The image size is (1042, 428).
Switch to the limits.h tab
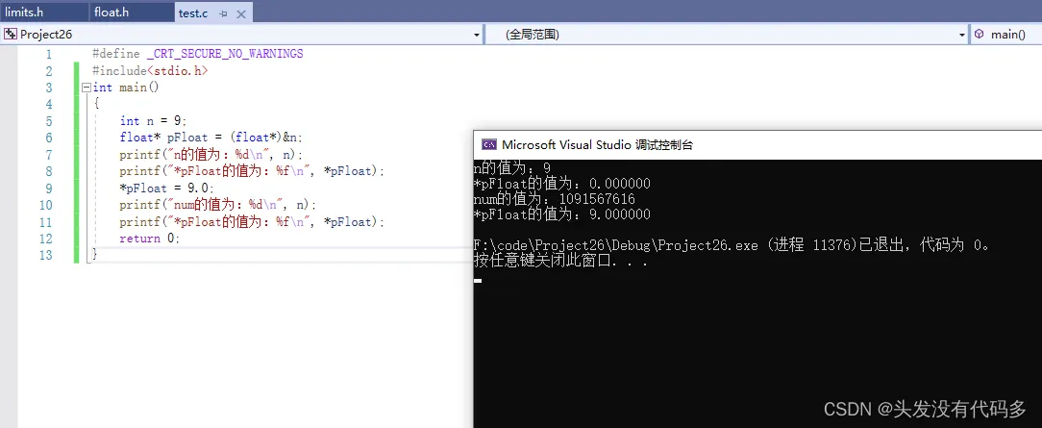24,13
